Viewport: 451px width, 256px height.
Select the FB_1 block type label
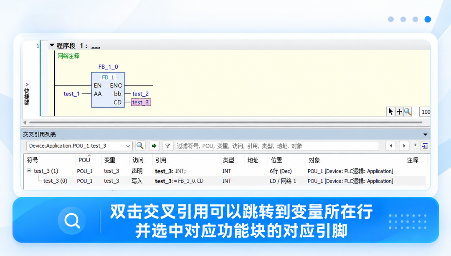(108, 77)
